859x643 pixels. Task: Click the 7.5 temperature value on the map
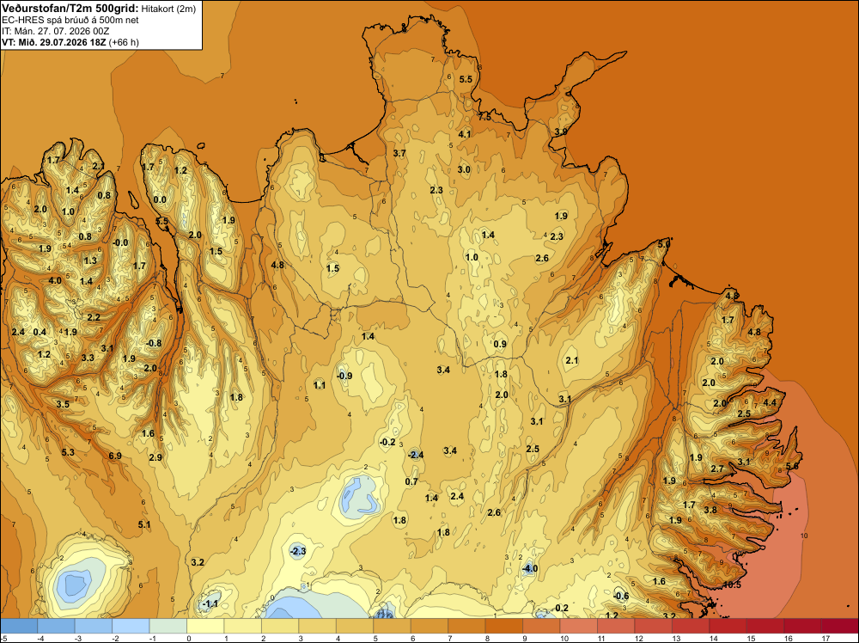pos(484,117)
